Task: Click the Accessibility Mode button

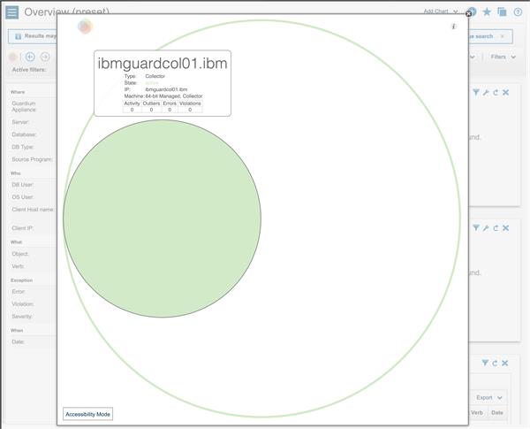Action: tap(87, 414)
